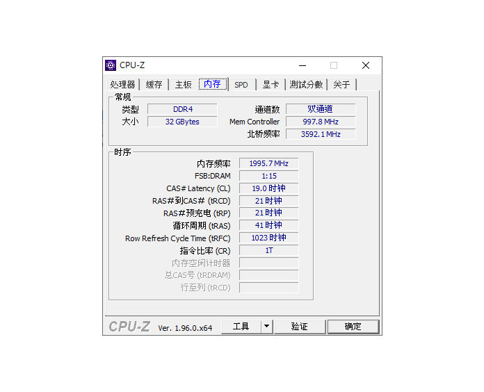
Task: Open the 主板 tab
Action: [x=184, y=85]
